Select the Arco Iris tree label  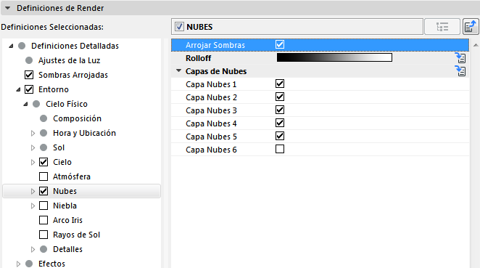67,220
